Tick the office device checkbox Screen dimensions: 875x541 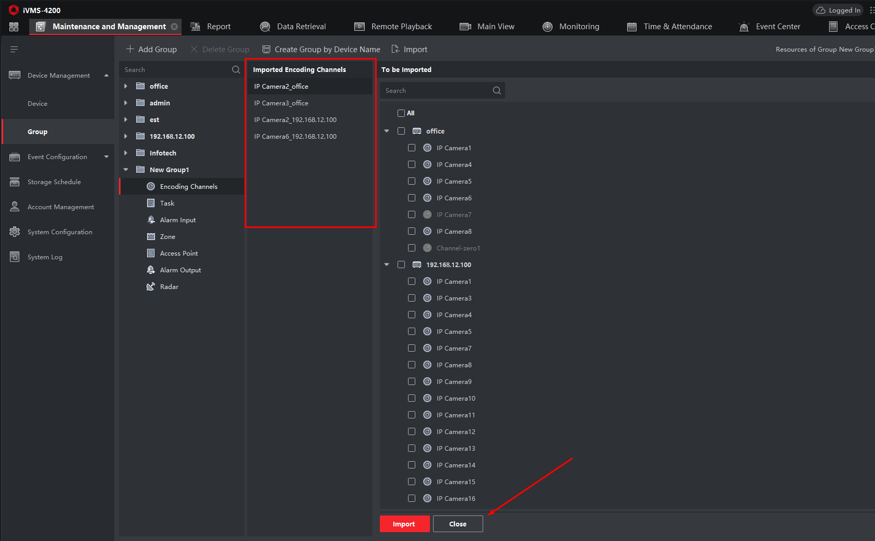tap(401, 131)
